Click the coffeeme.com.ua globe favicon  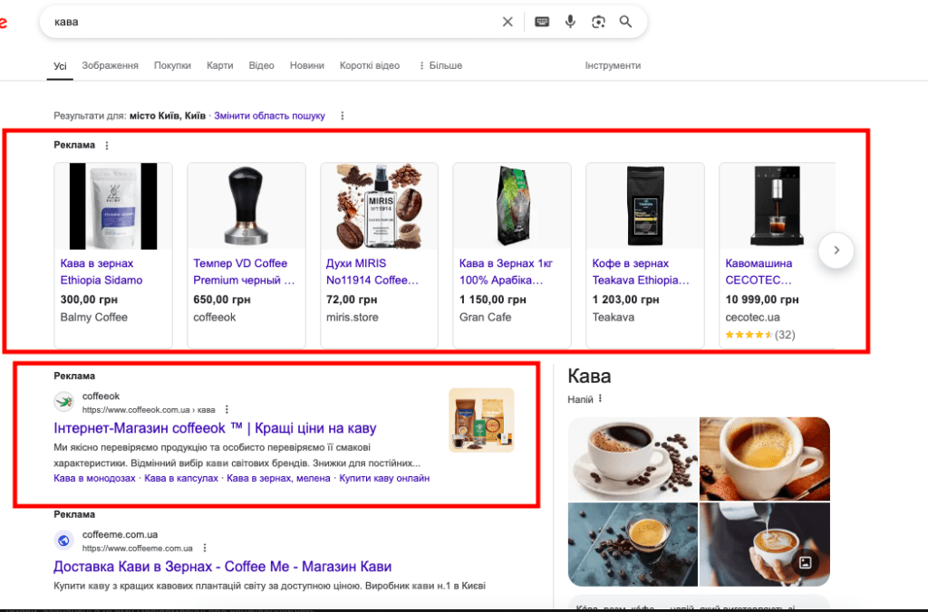pyautogui.click(x=64, y=540)
